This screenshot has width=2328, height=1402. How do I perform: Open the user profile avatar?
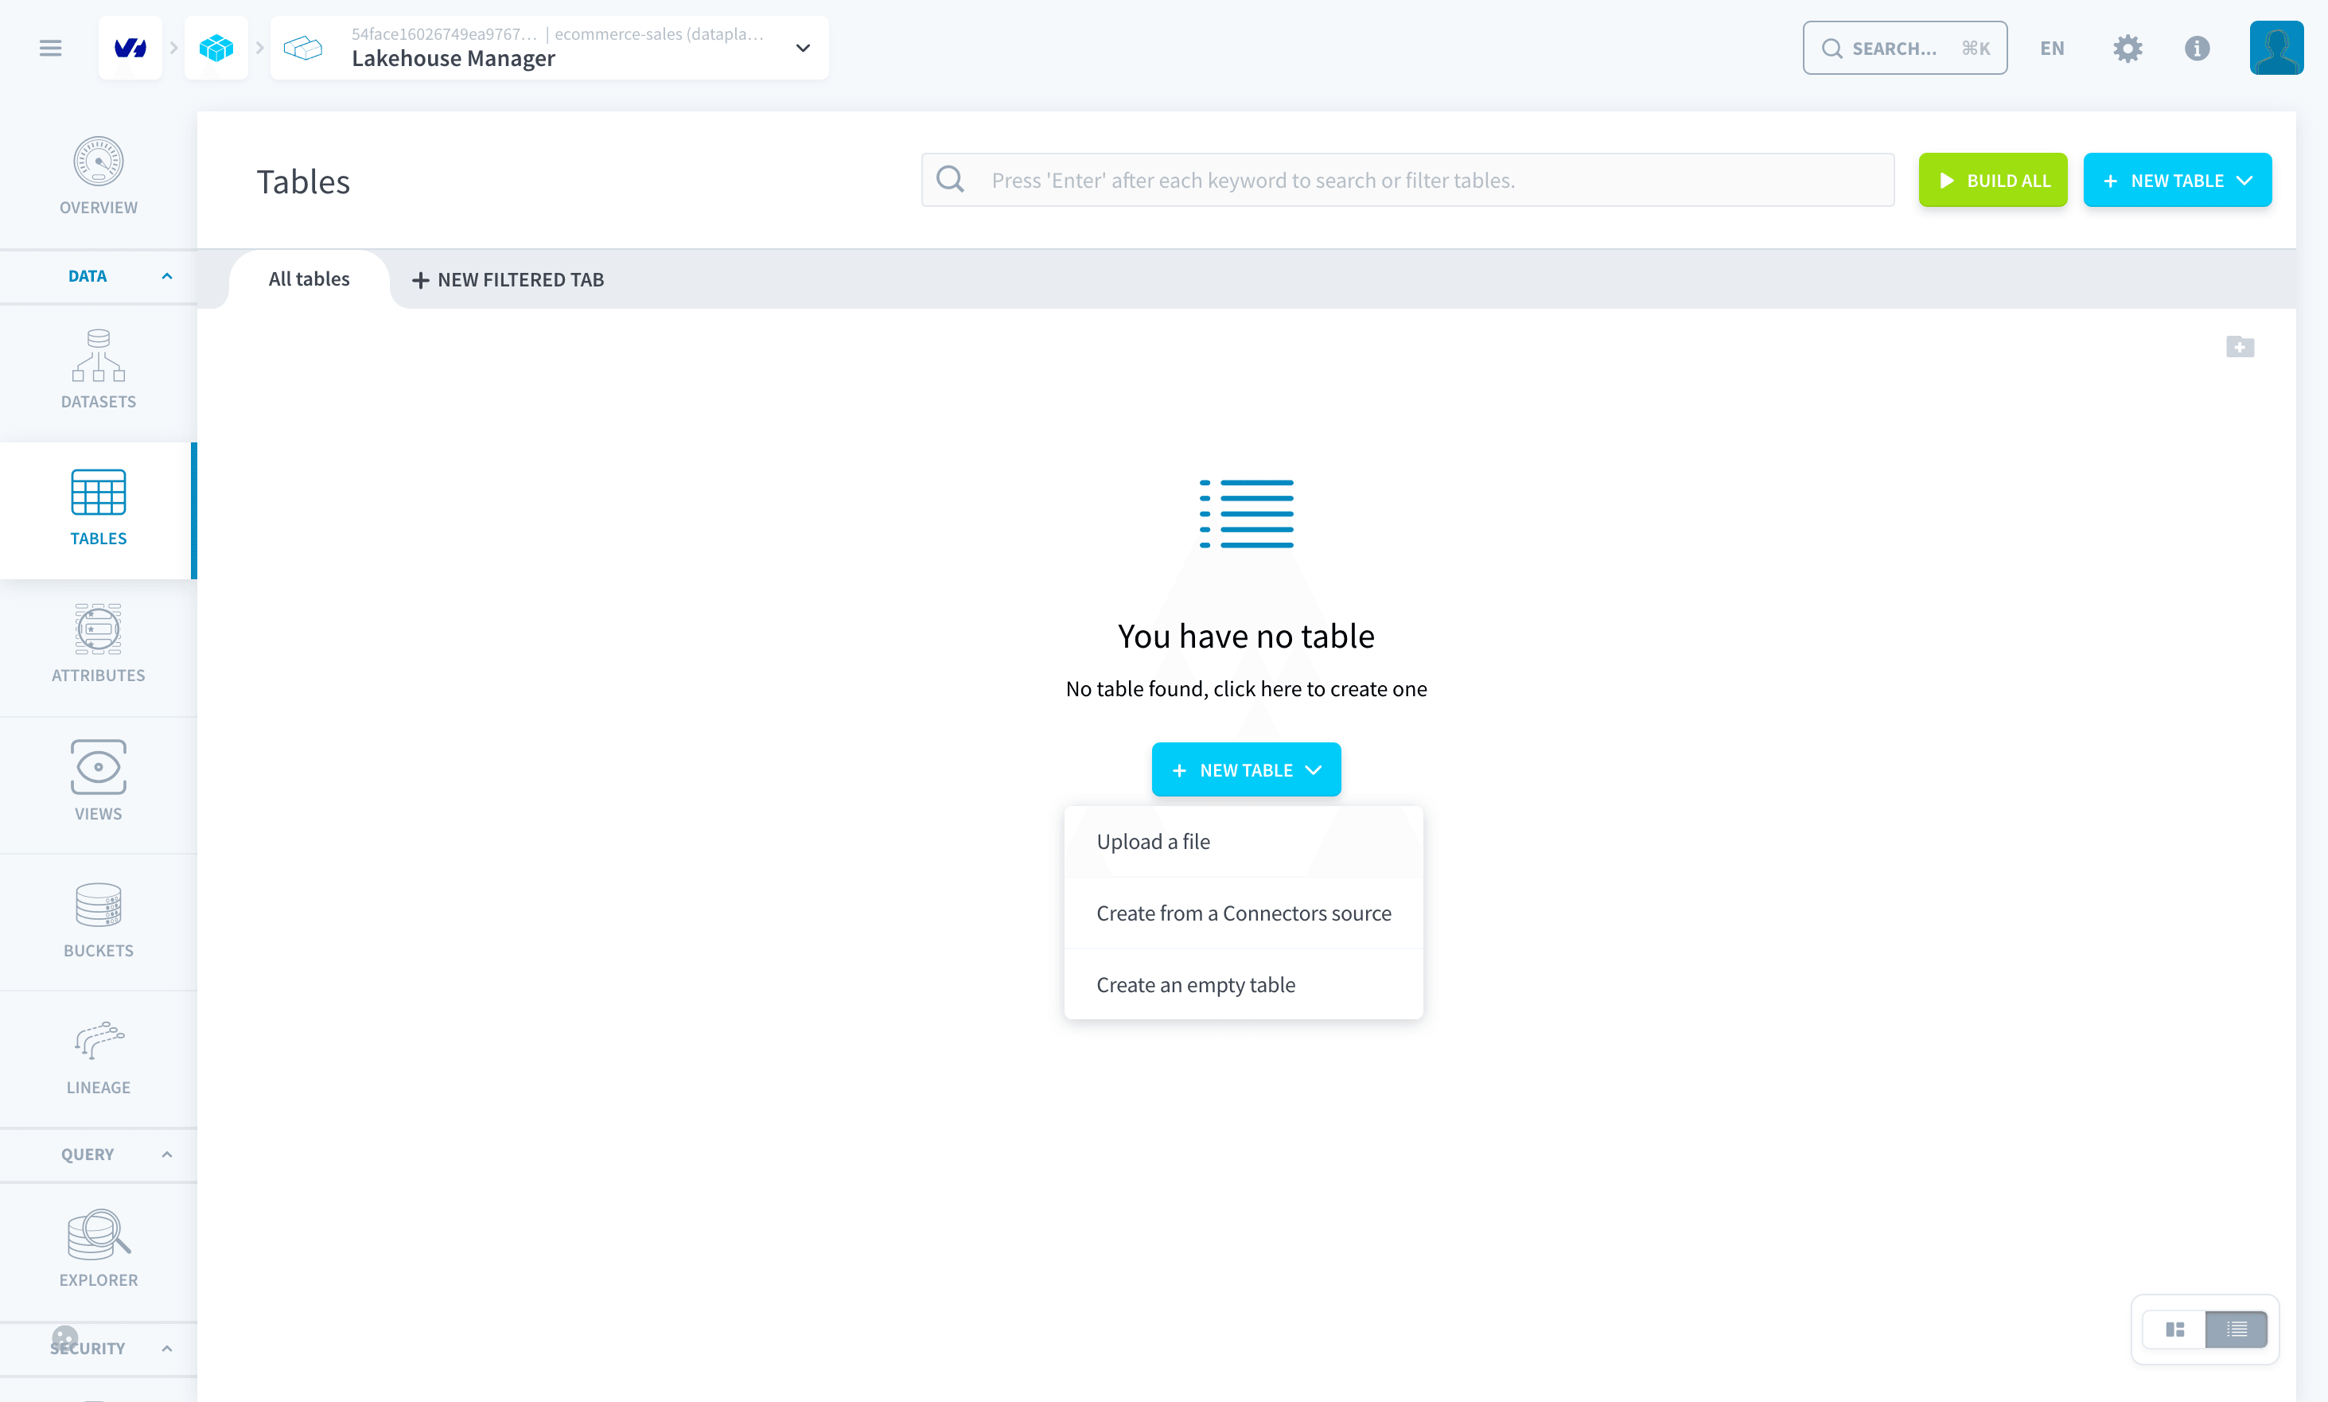pos(2276,47)
